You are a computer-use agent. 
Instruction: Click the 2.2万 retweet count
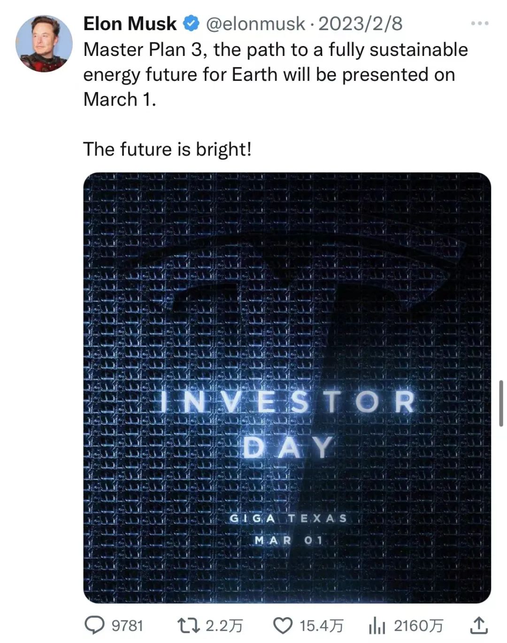(224, 626)
